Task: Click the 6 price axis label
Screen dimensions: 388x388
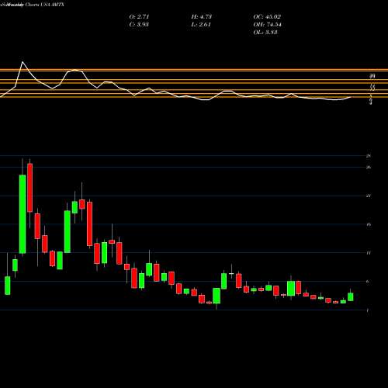Action: tap(368, 282)
